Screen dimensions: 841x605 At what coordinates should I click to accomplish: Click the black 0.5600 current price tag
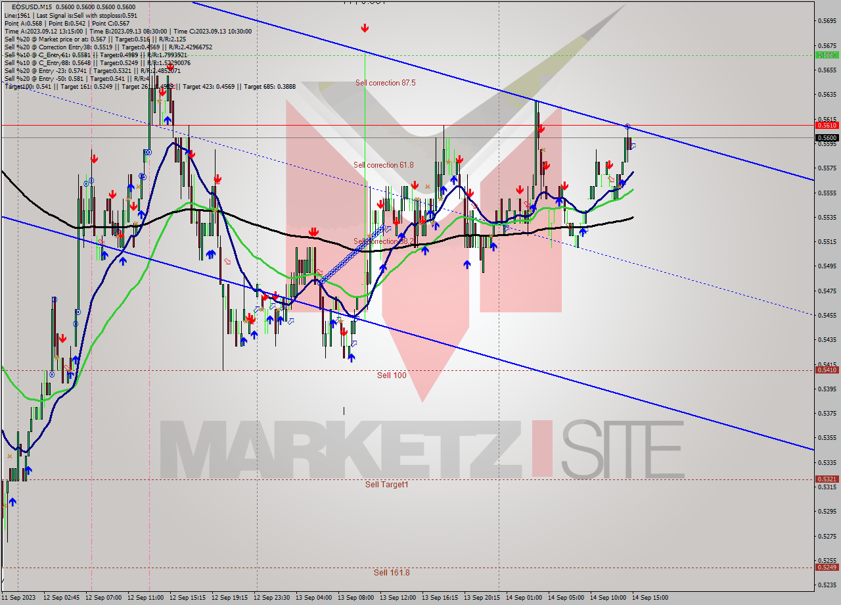click(827, 137)
